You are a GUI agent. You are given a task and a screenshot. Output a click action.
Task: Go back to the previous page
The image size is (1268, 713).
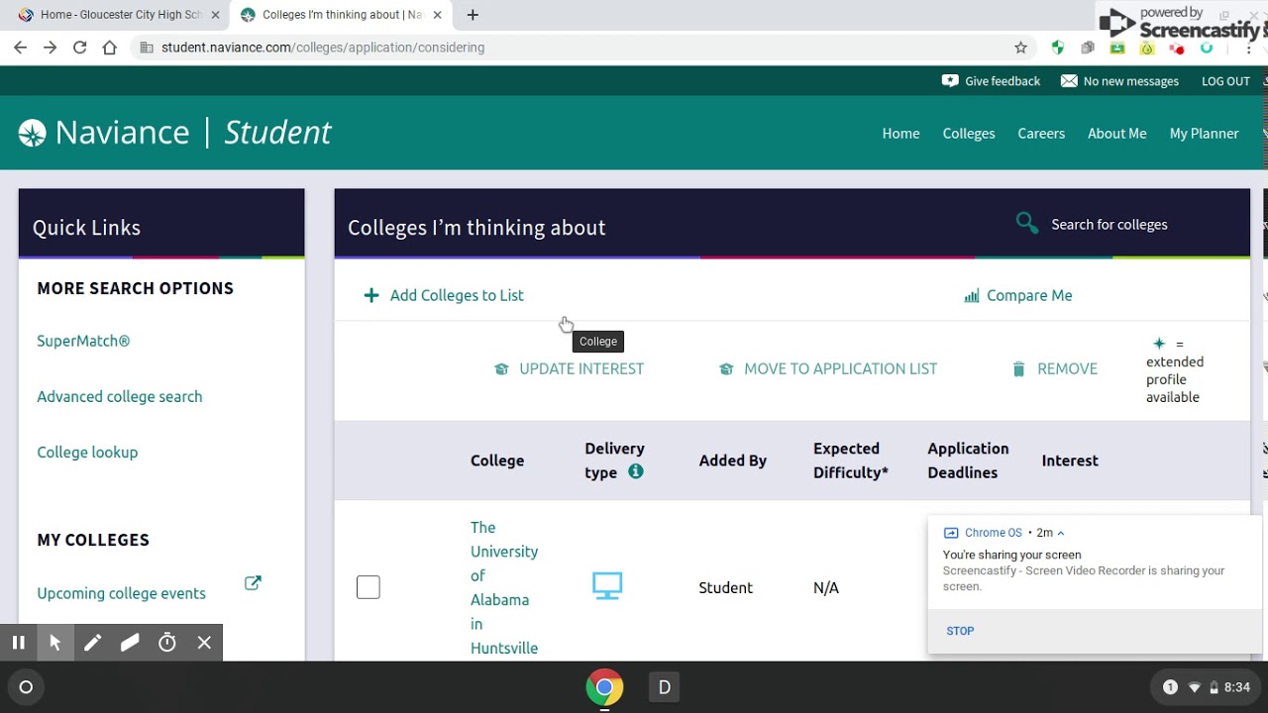pyautogui.click(x=20, y=48)
